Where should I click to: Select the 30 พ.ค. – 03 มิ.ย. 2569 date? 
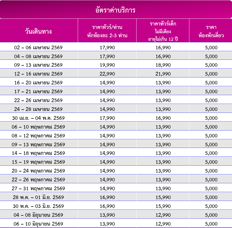coord(38,206)
